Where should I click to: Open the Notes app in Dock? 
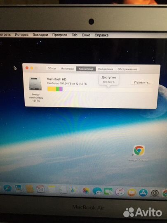52,190
